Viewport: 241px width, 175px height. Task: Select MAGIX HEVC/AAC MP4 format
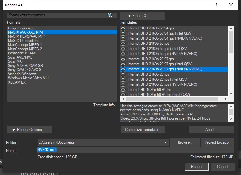62,36
